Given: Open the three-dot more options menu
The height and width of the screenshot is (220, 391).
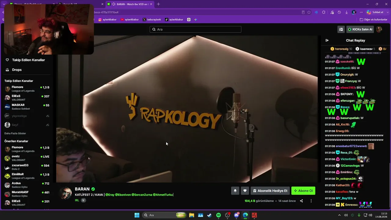Looking at the screenshot, I should (x=311, y=201).
